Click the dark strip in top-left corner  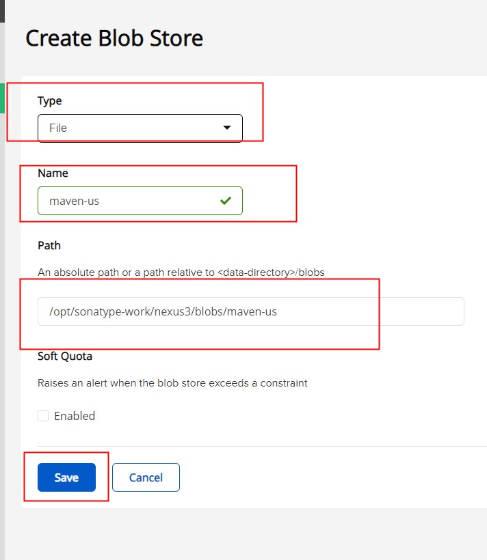point(2,10)
